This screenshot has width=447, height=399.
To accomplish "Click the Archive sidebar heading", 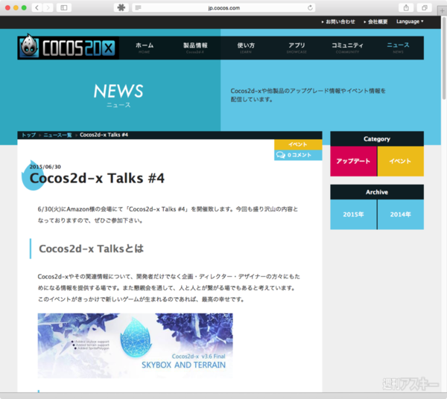I will coord(377,192).
